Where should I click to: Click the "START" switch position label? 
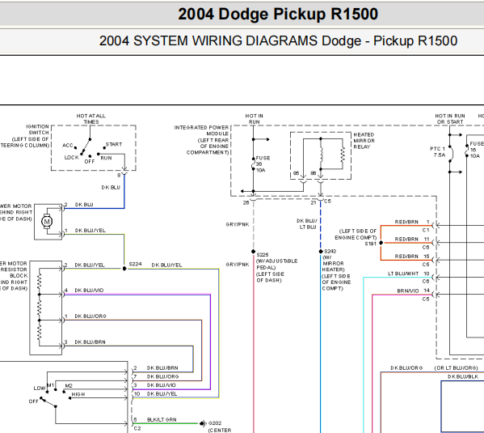(114, 144)
